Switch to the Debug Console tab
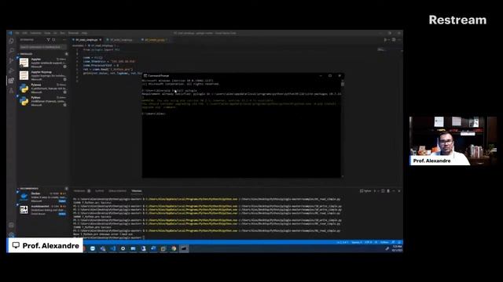 (117, 191)
